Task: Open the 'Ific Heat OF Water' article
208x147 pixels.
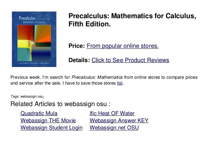Action: 112,114
